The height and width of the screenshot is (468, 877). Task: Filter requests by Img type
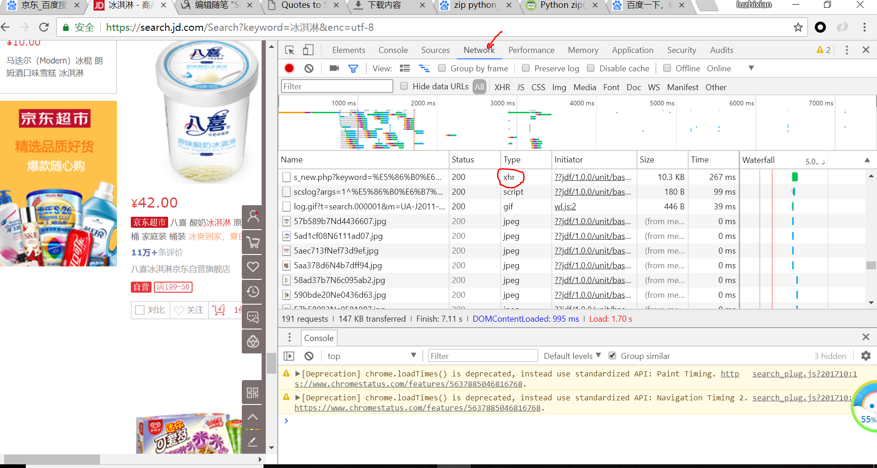[x=559, y=87]
